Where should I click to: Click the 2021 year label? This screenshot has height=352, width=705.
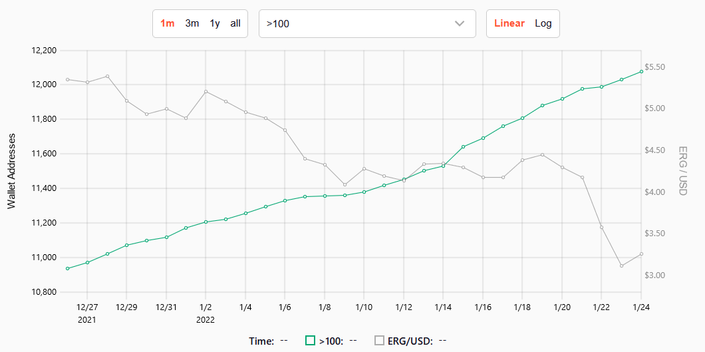87,320
